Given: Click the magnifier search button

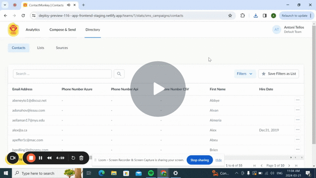Looking at the screenshot, I should [119, 74].
